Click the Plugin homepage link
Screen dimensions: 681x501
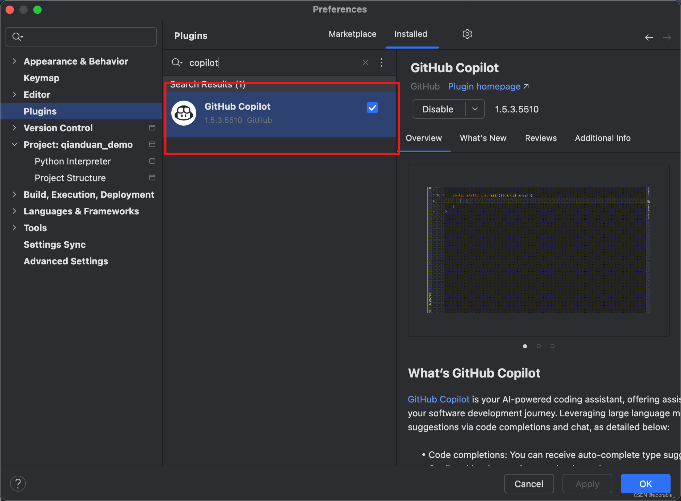click(x=484, y=86)
